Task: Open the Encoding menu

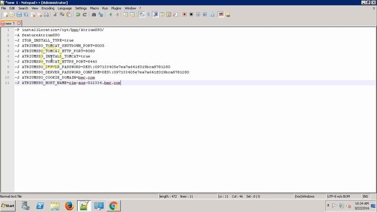Action: coord(48,8)
